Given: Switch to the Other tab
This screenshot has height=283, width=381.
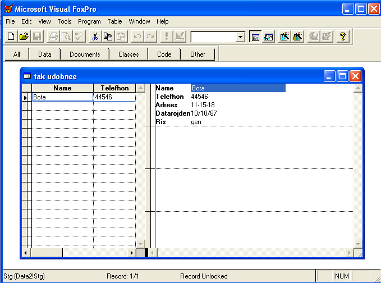Looking at the screenshot, I should pos(198,54).
